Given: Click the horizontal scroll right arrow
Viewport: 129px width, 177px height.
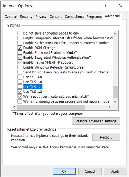Looking at the screenshot, I should tap(109, 107).
